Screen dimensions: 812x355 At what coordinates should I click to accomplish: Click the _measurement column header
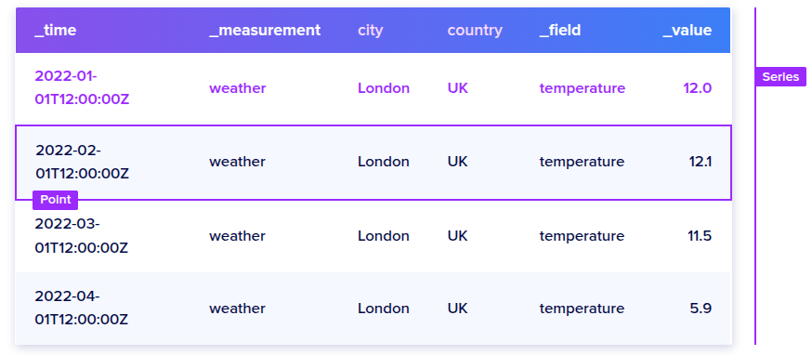tap(265, 30)
